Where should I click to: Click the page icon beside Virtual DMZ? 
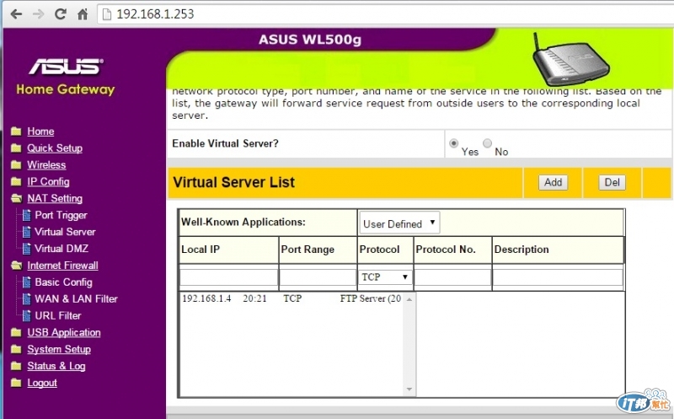click(x=27, y=249)
